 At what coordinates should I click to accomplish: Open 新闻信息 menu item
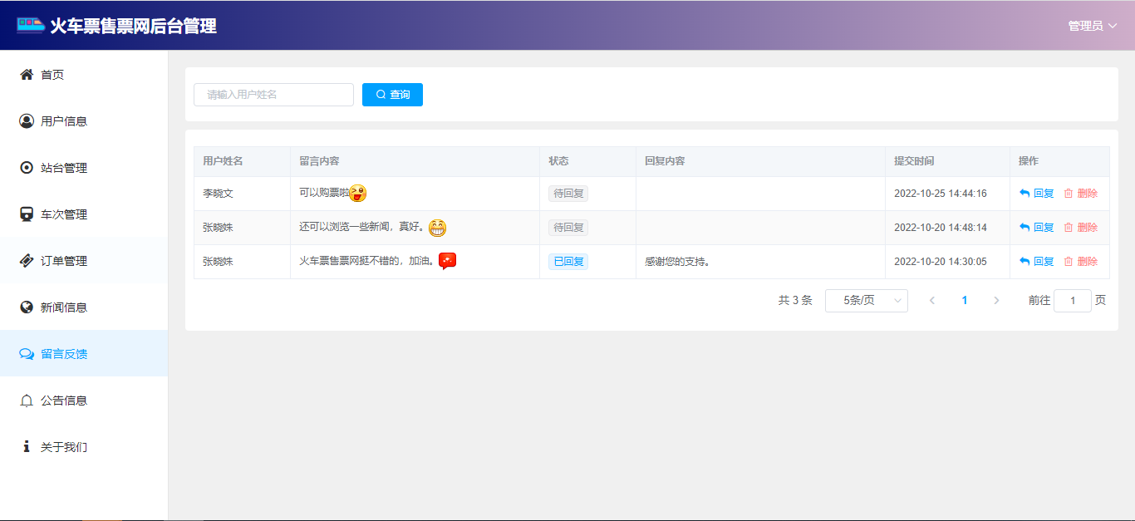click(x=84, y=307)
